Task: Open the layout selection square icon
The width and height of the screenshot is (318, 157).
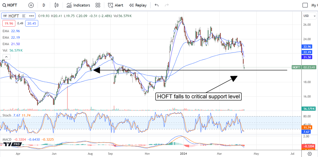Action: 305,5
